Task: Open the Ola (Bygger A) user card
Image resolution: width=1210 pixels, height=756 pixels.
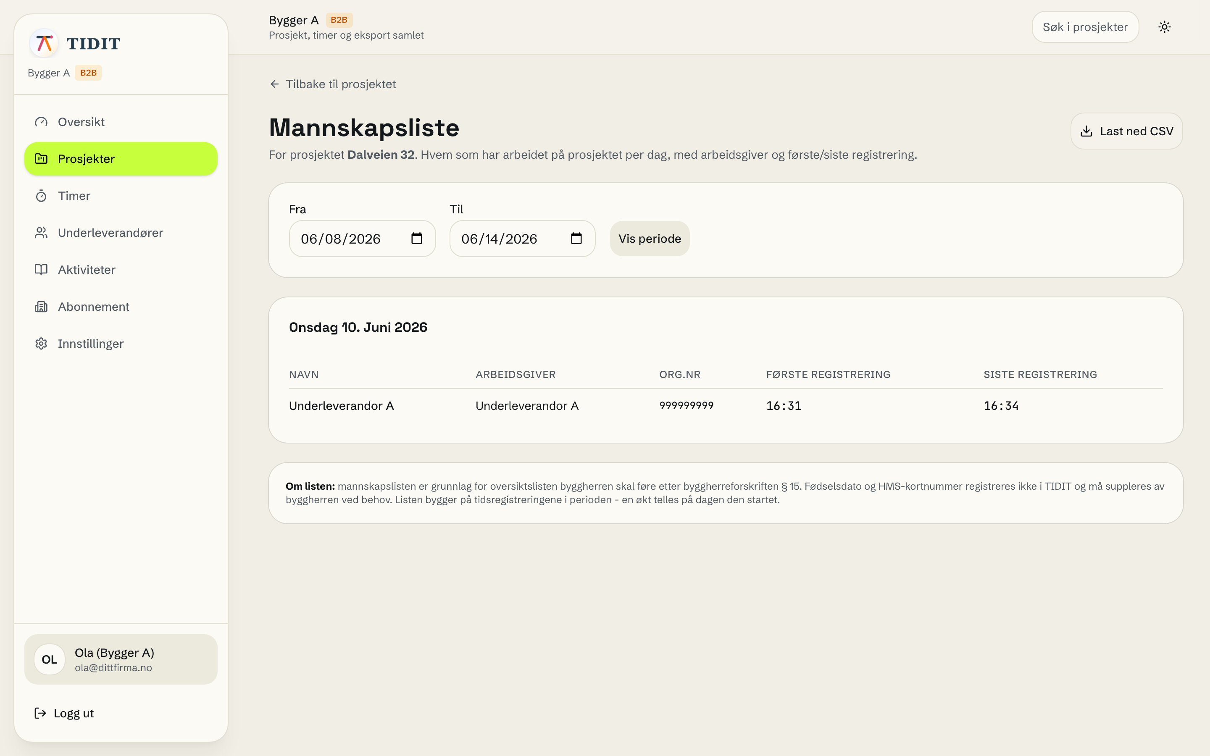Action: (121, 659)
